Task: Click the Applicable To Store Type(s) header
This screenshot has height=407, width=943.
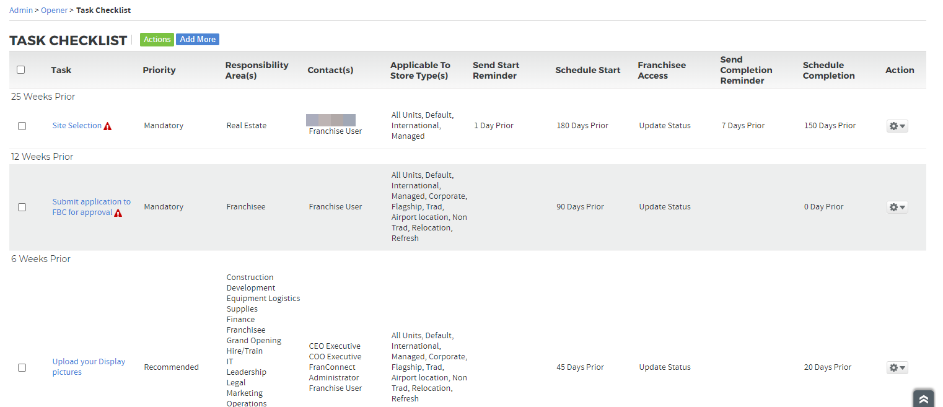Action: click(420, 70)
